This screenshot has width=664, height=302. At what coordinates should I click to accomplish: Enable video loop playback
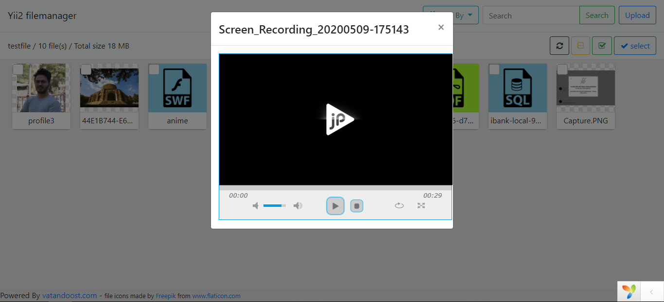click(x=399, y=205)
